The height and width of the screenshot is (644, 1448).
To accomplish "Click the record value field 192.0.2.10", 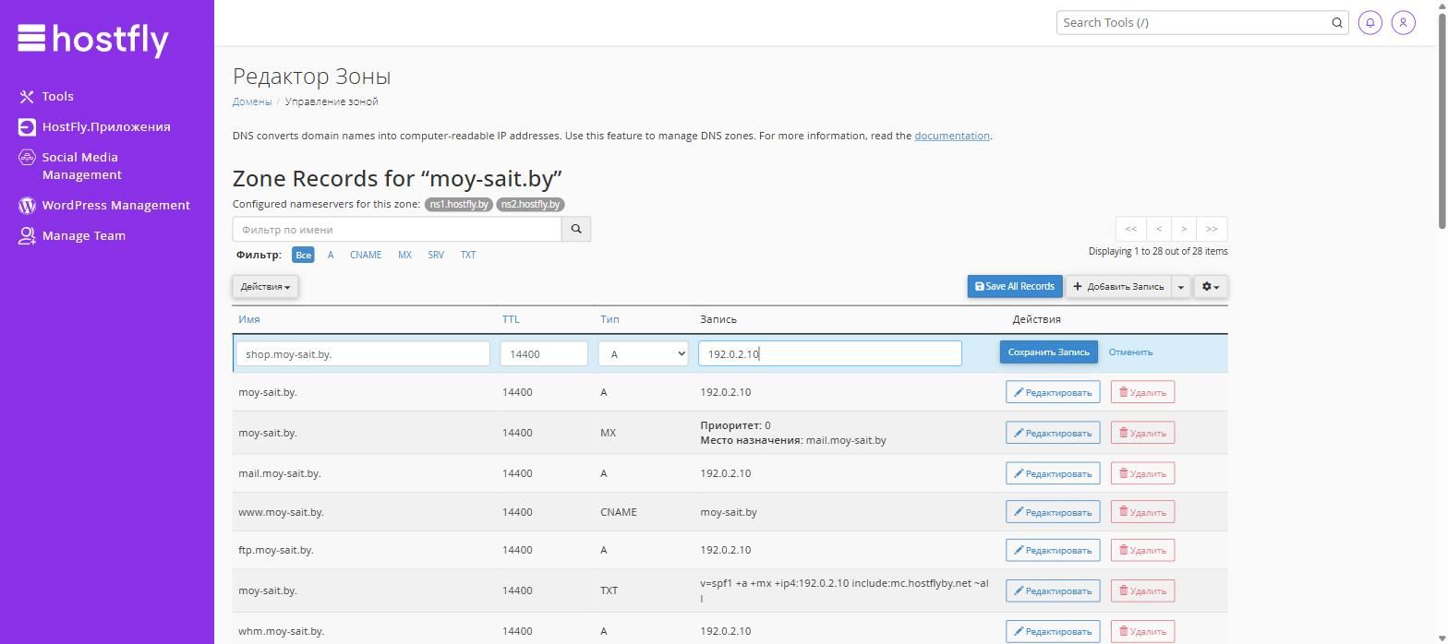I will coord(829,353).
